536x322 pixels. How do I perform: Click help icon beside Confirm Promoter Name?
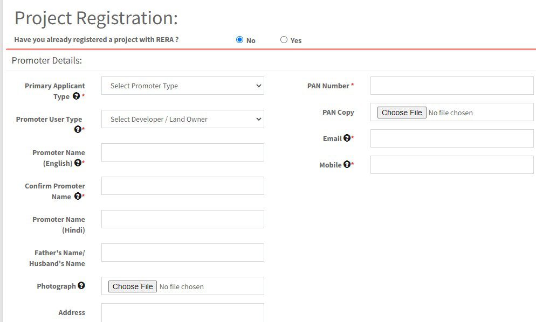tap(78, 196)
